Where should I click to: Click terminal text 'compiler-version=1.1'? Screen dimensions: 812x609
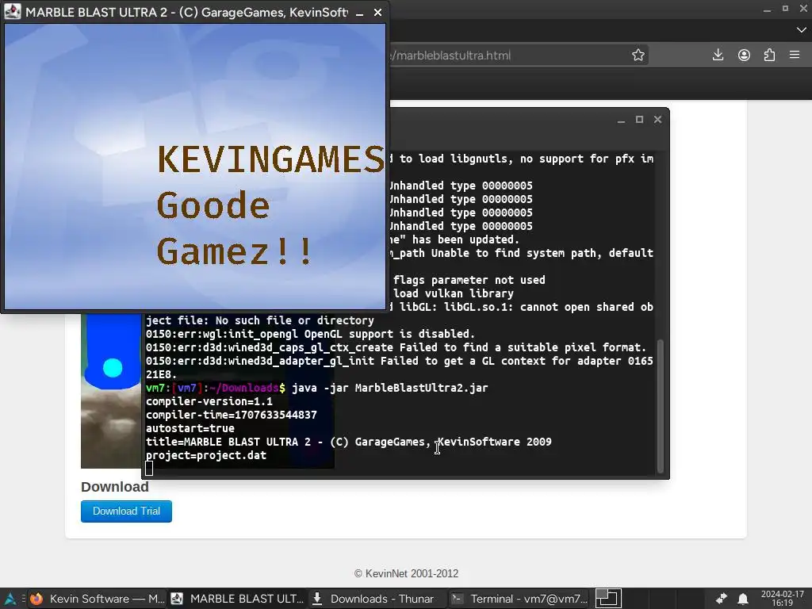tap(209, 401)
